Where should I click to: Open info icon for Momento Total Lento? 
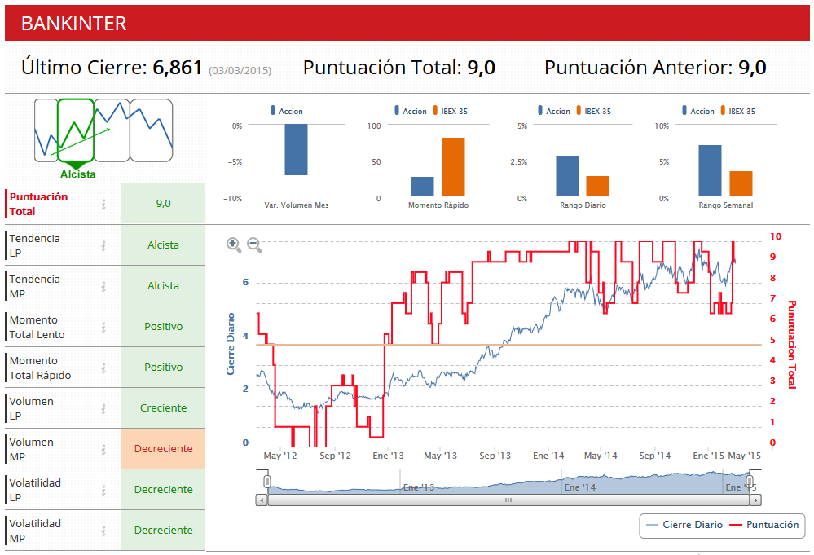pyautogui.click(x=103, y=327)
